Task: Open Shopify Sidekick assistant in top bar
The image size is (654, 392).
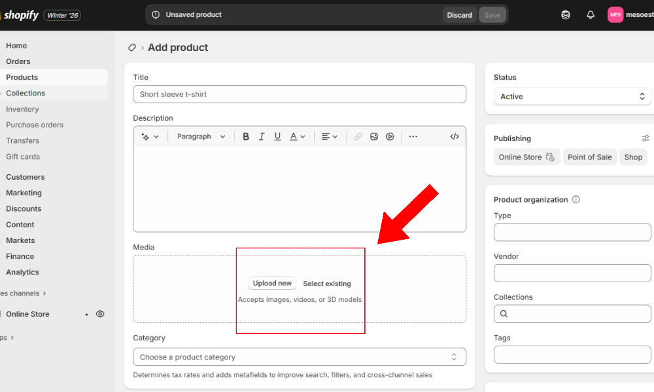Action: pos(565,14)
